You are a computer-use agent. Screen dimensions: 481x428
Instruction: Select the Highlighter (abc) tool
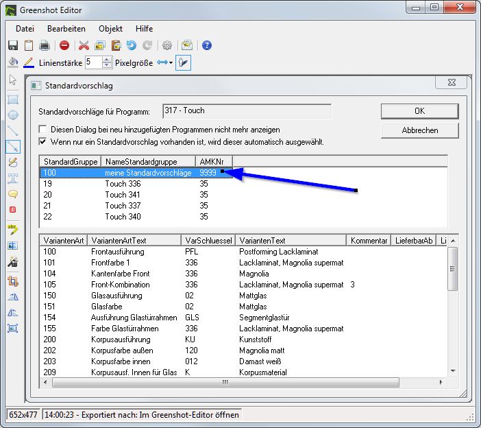coord(12,228)
